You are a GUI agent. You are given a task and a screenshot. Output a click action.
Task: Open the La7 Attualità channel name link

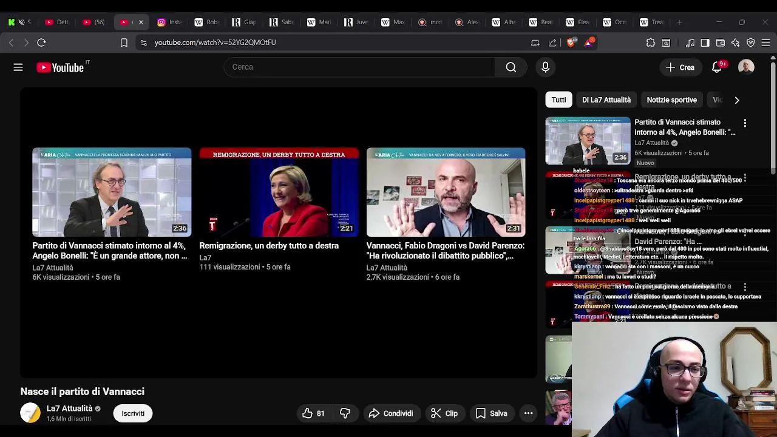(70, 408)
